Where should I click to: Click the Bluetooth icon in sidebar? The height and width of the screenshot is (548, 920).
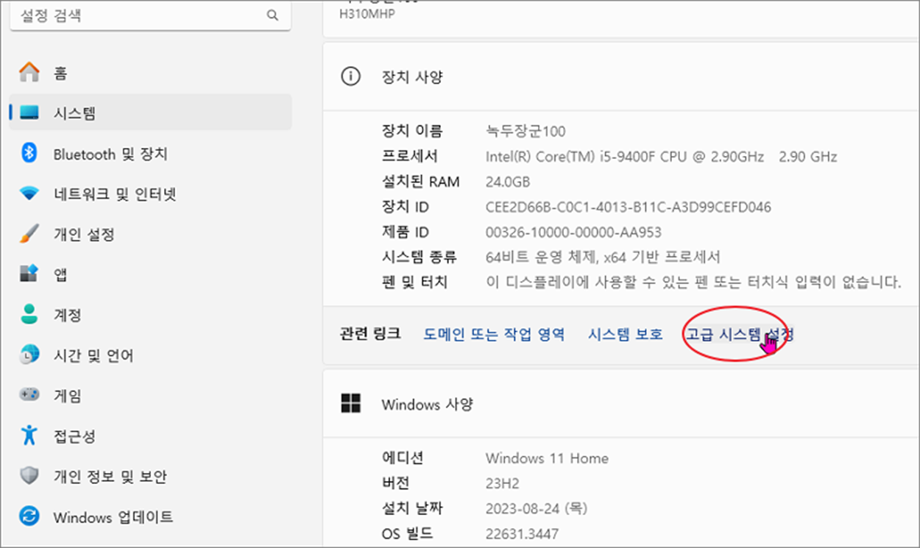pos(29,154)
